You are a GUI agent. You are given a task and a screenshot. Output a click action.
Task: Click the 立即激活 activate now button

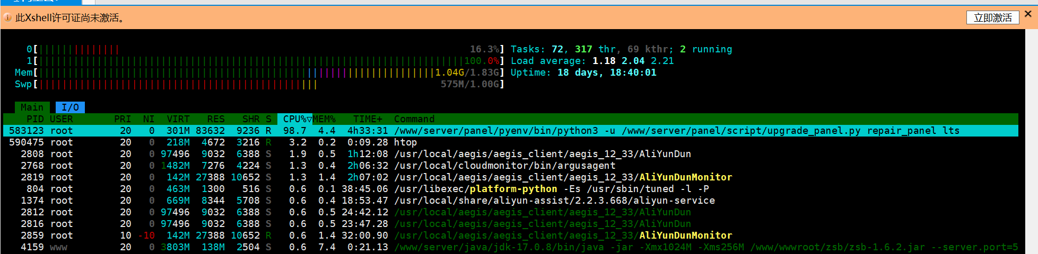(992, 17)
